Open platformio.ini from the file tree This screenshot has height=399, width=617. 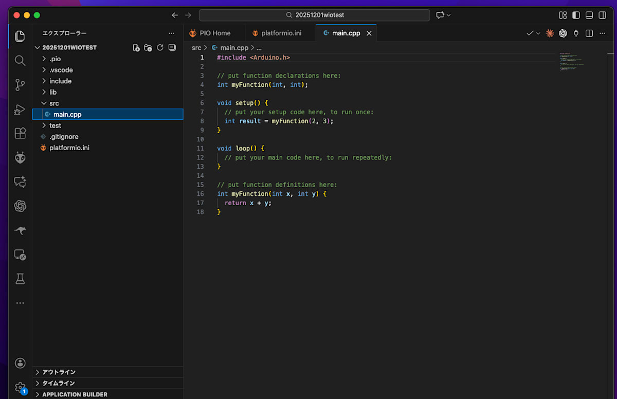pyautogui.click(x=69, y=148)
